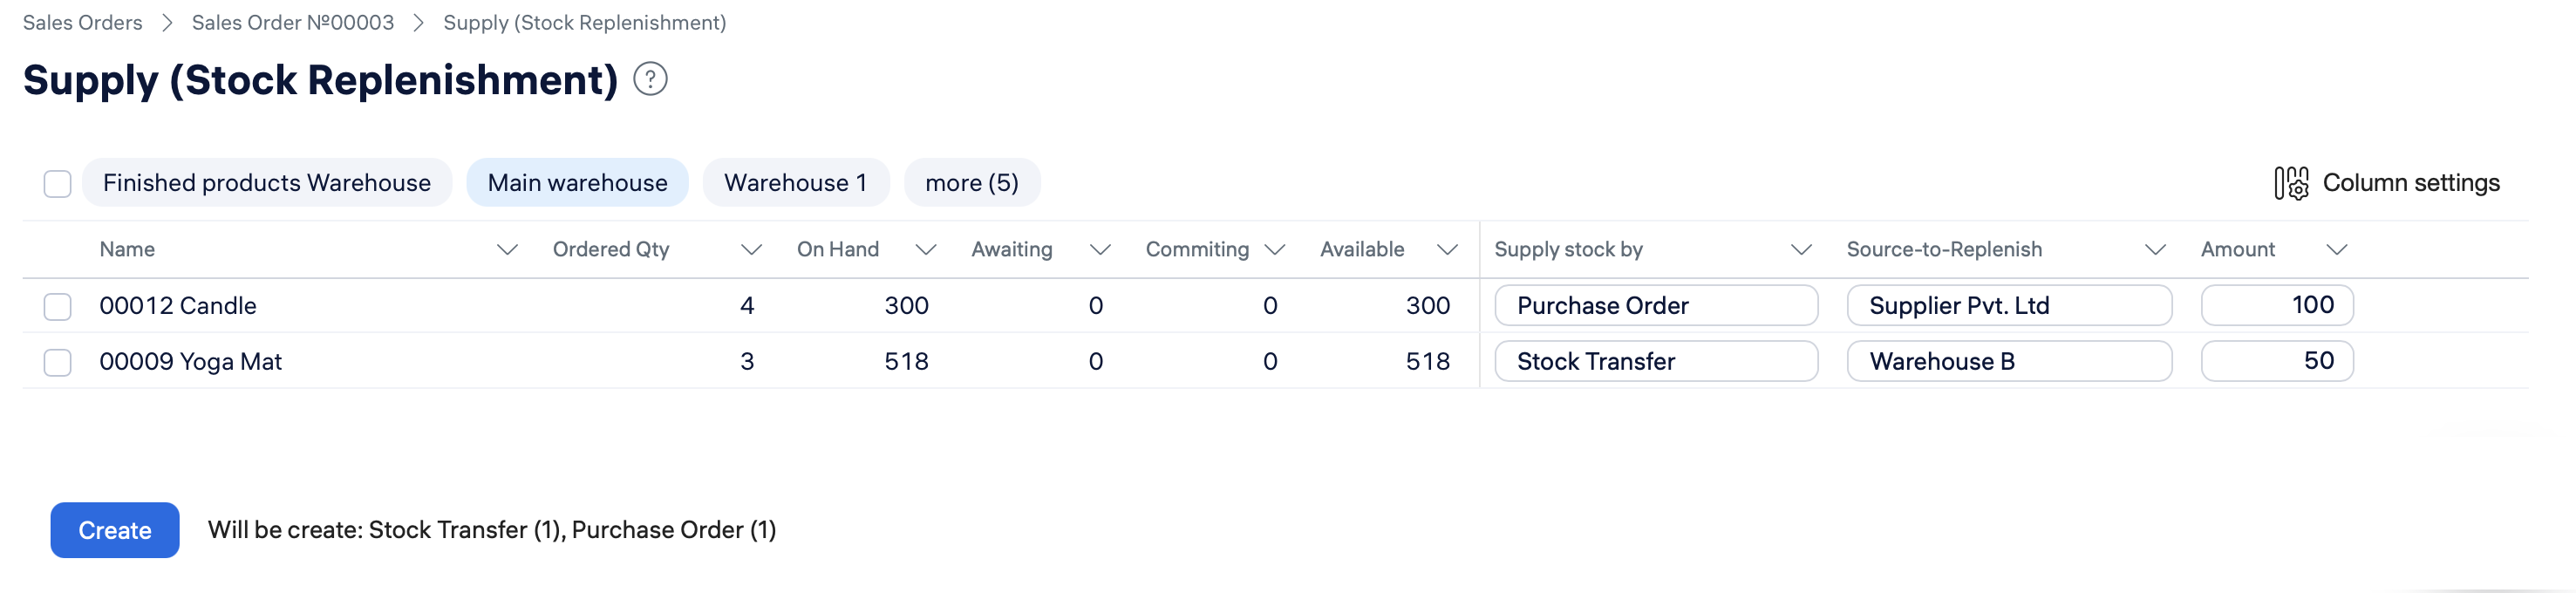This screenshot has height=593, width=2576.
Task: Open the Stock Transfer supply dropdown
Action: pyautogui.click(x=1656, y=361)
